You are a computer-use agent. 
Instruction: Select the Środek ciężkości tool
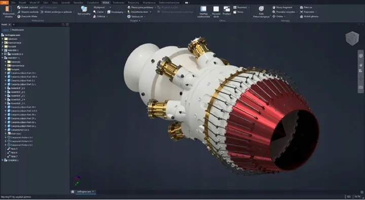[x=27, y=8]
